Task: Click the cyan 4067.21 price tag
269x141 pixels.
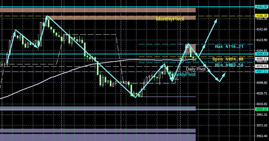Action: [x=262, y=71]
